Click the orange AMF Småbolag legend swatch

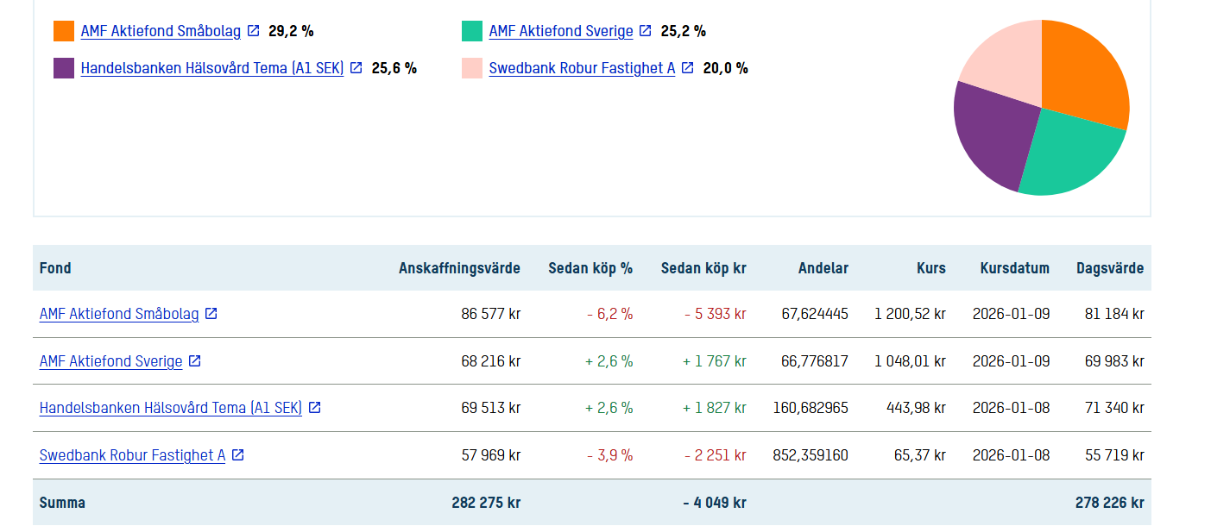(64, 31)
